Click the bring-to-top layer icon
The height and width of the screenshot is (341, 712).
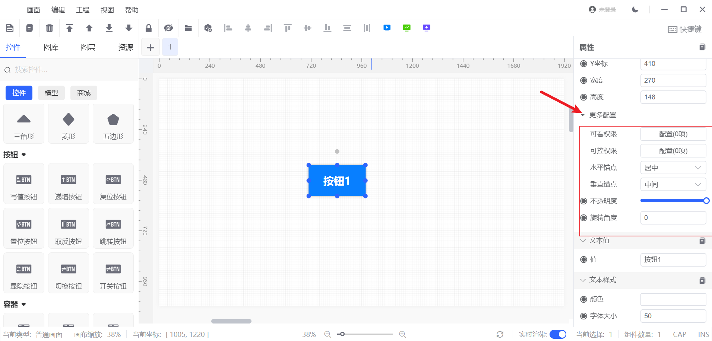tap(69, 28)
